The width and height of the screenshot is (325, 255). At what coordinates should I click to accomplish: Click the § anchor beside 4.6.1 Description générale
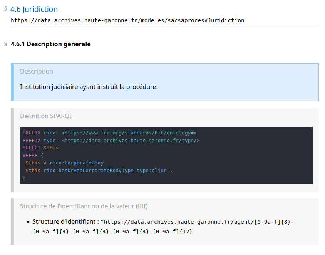click(x=5, y=44)
